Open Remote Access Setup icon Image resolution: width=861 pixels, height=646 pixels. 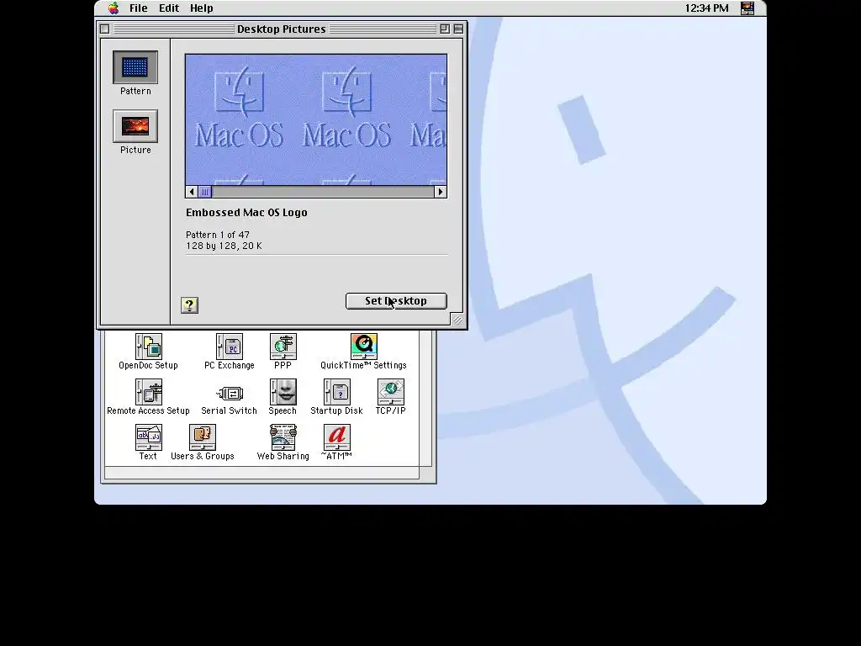click(148, 392)
